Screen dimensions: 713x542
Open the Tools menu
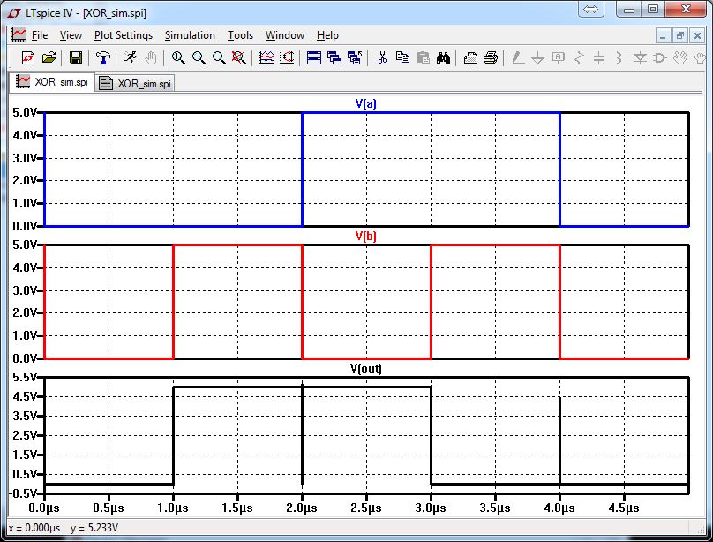point(241,35)
